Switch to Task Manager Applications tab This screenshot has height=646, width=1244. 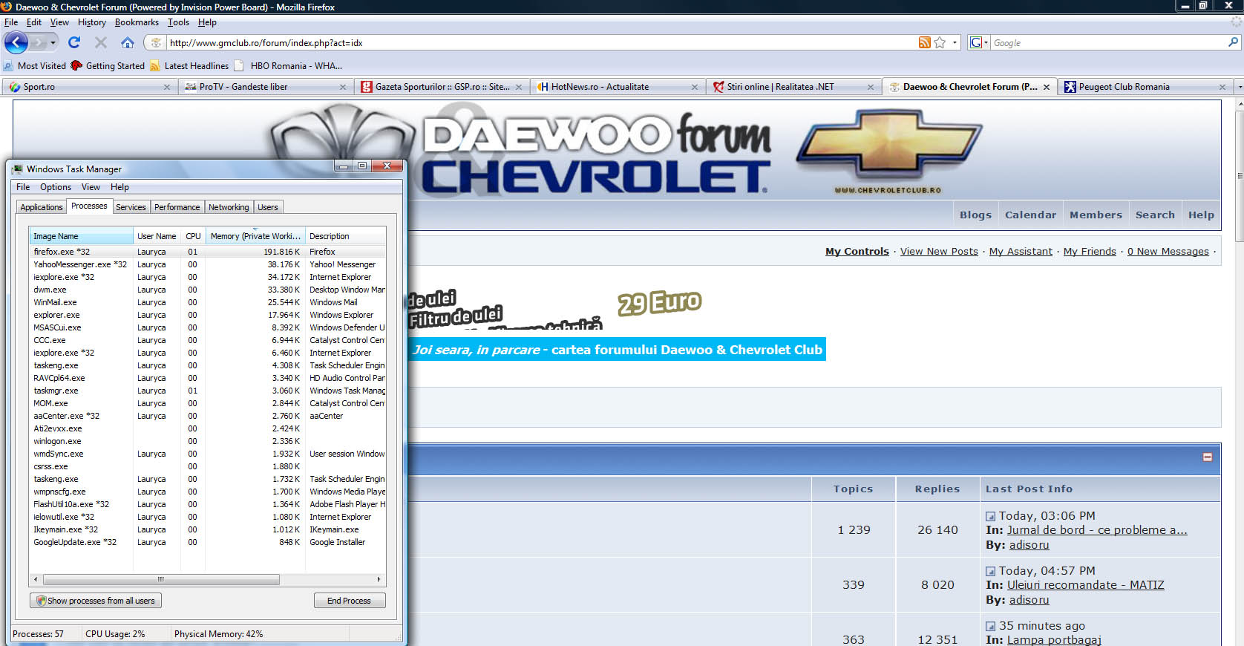42,207
